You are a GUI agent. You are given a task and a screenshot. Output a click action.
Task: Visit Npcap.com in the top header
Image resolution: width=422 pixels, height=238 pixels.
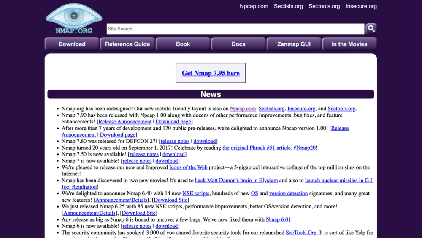[254, 6]
